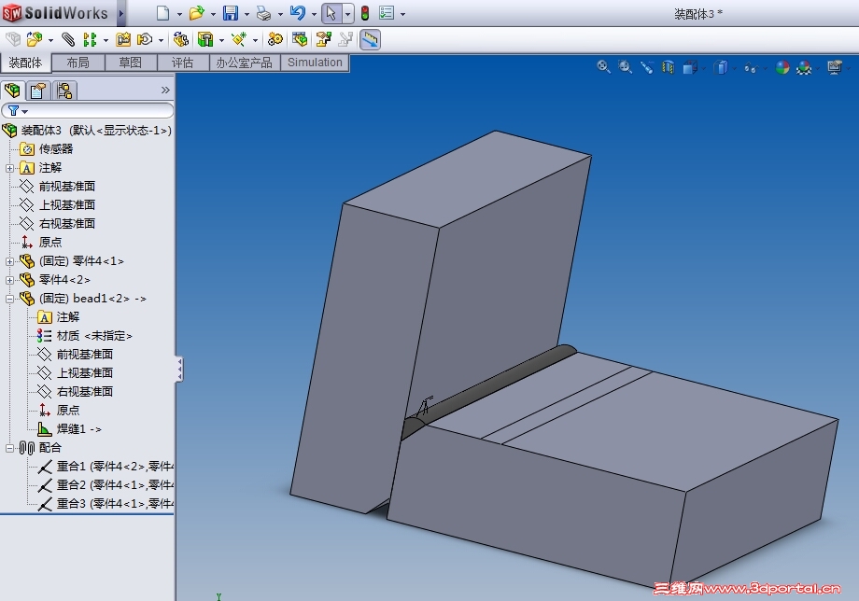Screen dimensions: 859x601
Task: Click the Display Style box icon
Action: [721, 67]
